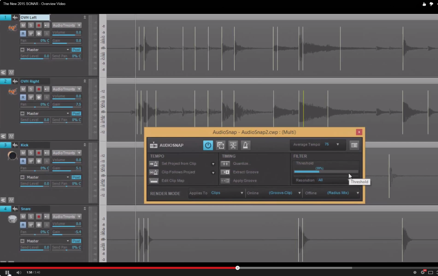Solo the Kick track
Image resolution: width=438 pixels, height=276 pixels.
pyautogui.click(x=31, y=153)
